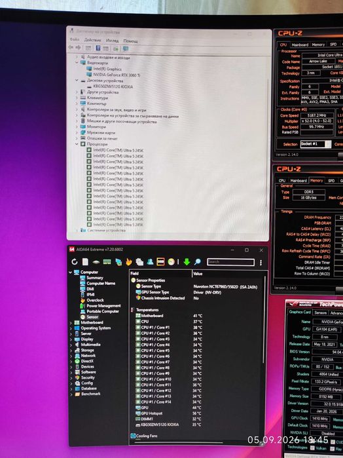Switch to SPD tab in top CPU-Z
The width and height of the screenshot is (343, 458).
click(x=333, y=45)
